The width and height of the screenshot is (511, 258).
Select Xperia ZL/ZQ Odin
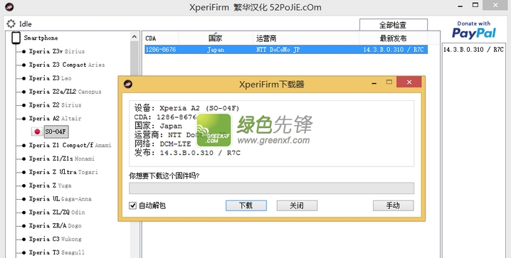[x=57, y=212]
